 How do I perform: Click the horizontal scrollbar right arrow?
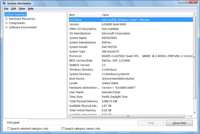[x=191, y=116]
